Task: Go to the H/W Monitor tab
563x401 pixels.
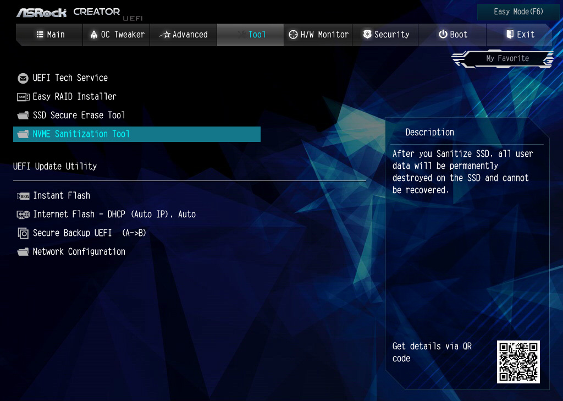Action: [318, 35]
